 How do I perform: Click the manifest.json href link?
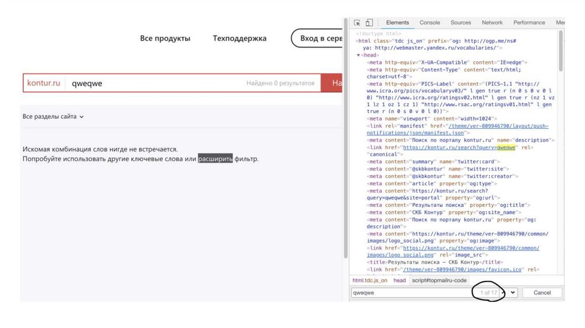point(458,130)
